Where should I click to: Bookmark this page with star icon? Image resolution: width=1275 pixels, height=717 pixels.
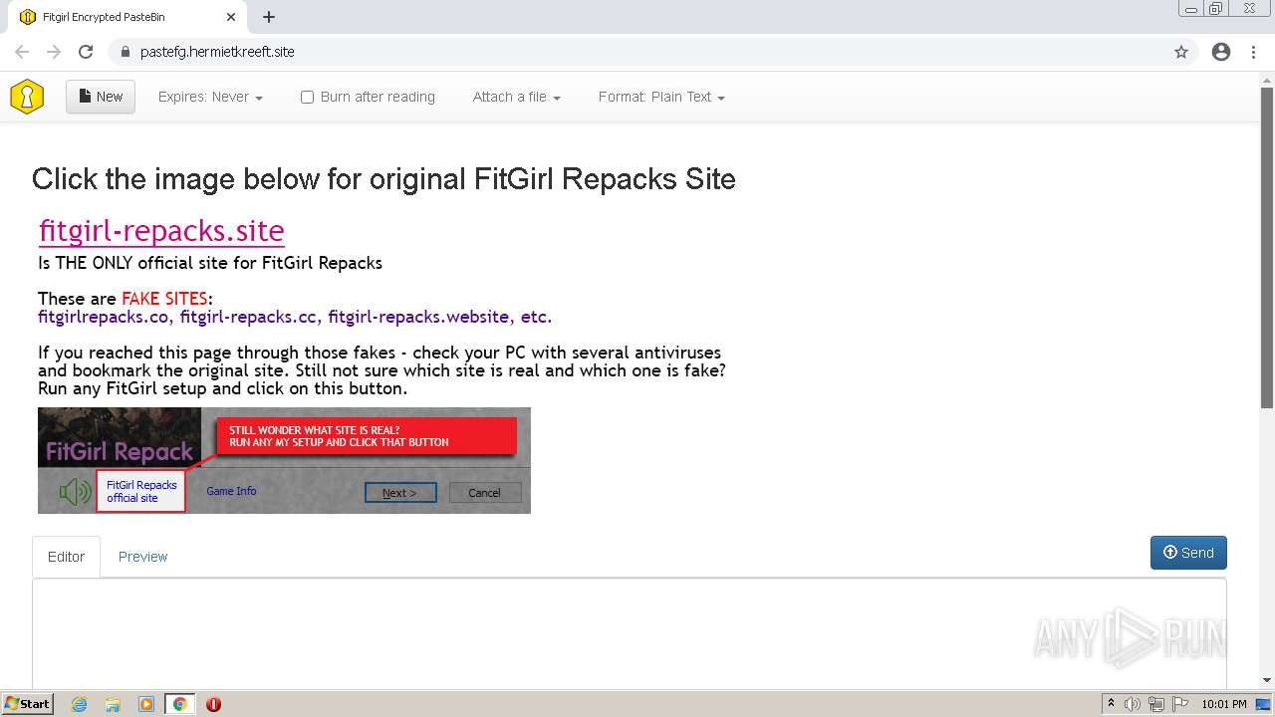coord(1181,52)
